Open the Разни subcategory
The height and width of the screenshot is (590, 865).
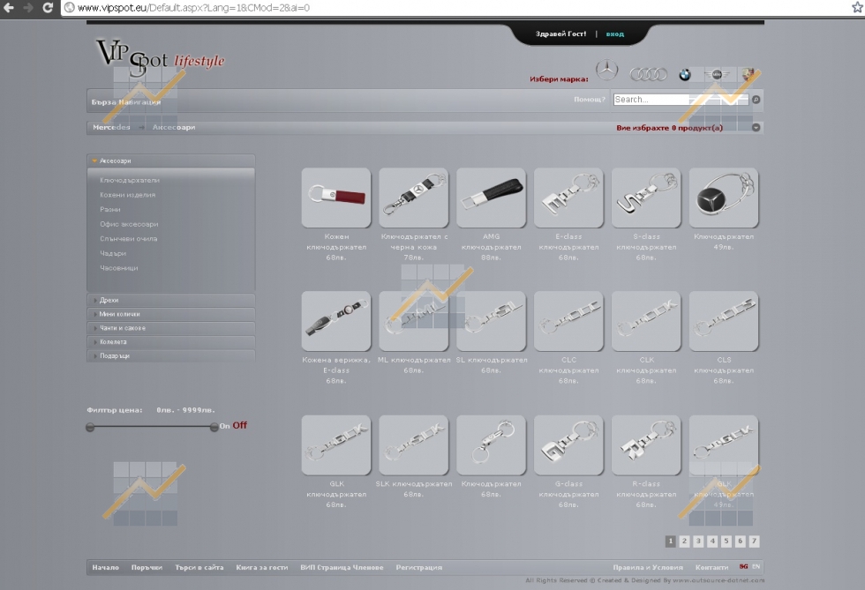tap(109, 210)
